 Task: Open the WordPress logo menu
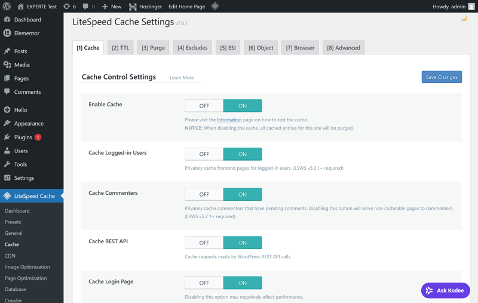[7, 6]
